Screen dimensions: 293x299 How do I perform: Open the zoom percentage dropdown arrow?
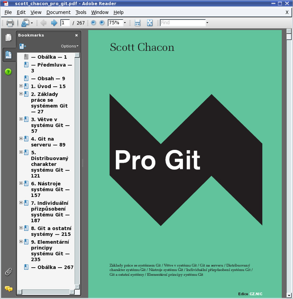[x=125, y=23]
